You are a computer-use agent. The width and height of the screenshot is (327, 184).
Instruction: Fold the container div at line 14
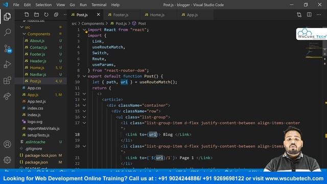coord(84,105)
